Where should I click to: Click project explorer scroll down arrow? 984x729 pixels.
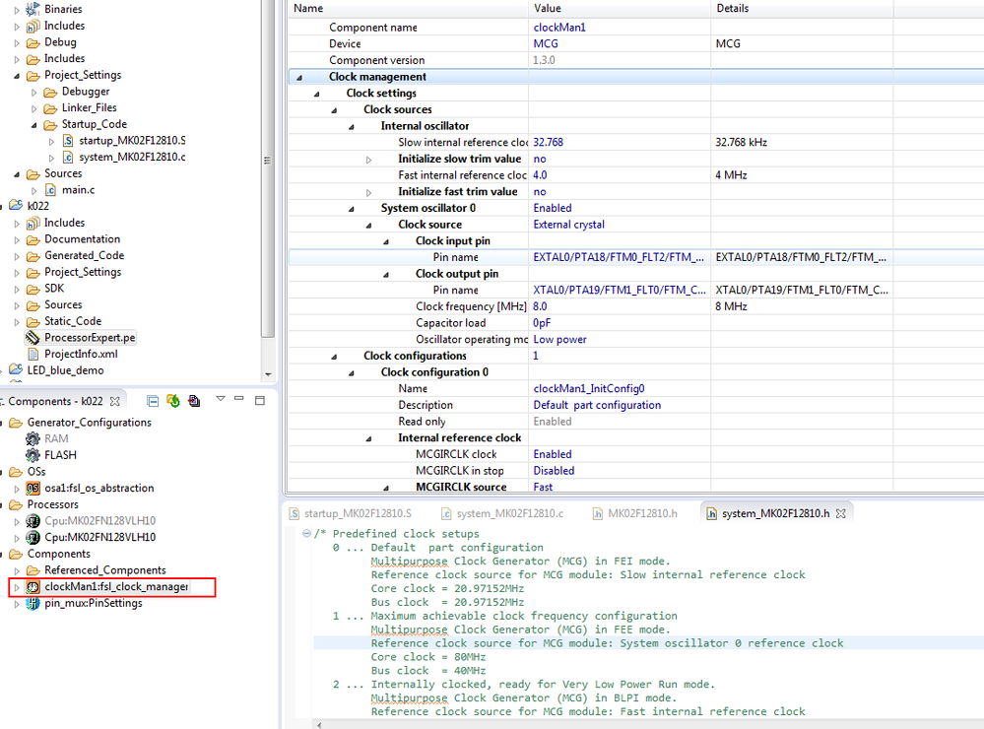268,375
